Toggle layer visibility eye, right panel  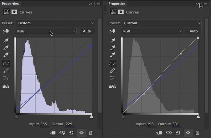[x=188, y=133]
